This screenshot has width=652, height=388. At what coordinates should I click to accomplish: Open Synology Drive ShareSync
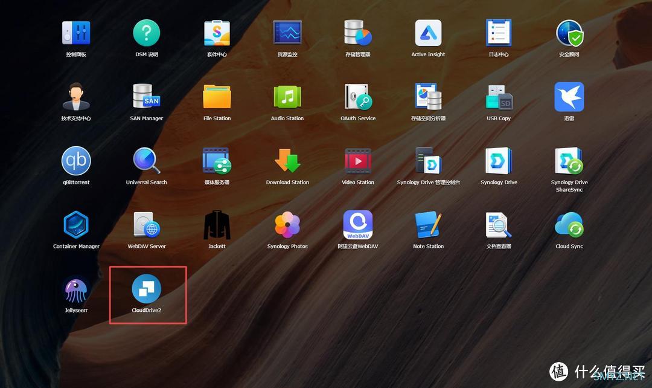(569, 161)
